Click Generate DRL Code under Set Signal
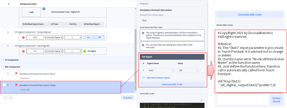 tap(172, 84)
